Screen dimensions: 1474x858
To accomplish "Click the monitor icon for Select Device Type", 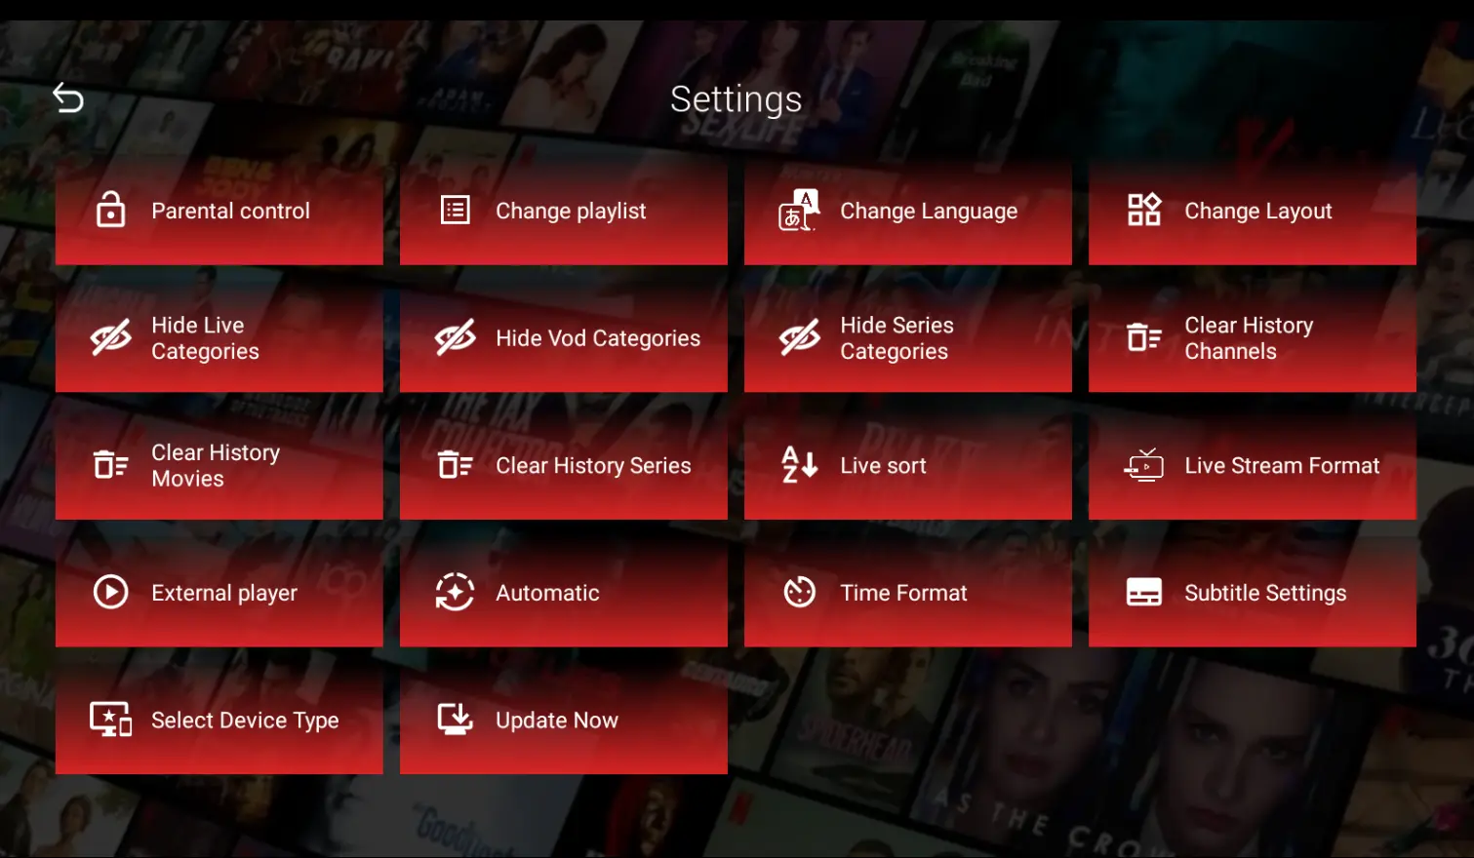I will (111, 720).
